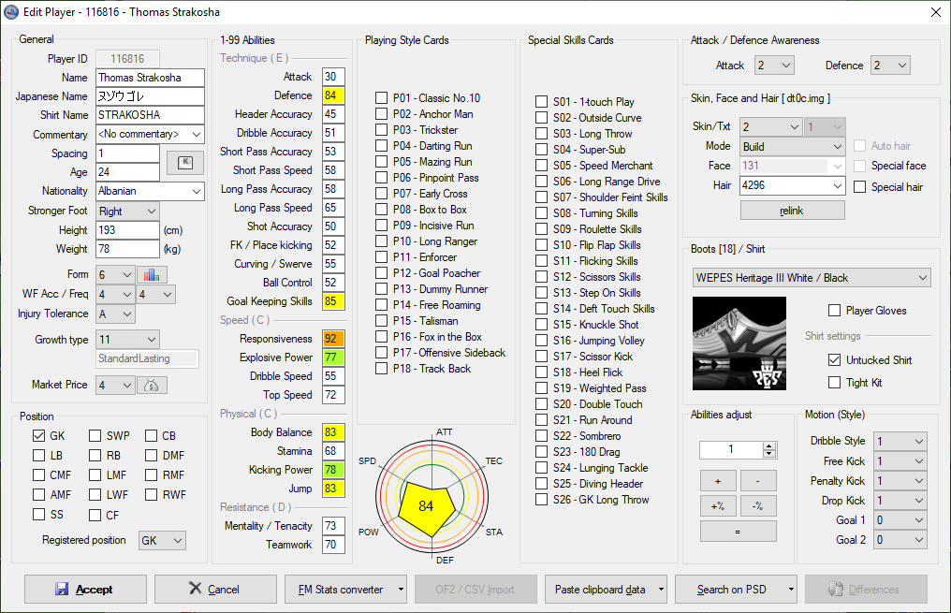Screen dimensions: 951x613
Task: Click the Top Speed value field
Action: pyautogui.click(x=333, y=395)
